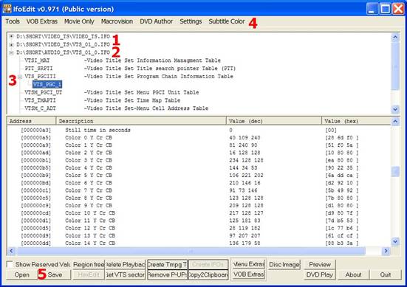This screenshot has width=407, height=287.
Task: Click the Quit button
Action: pos(385,274)
